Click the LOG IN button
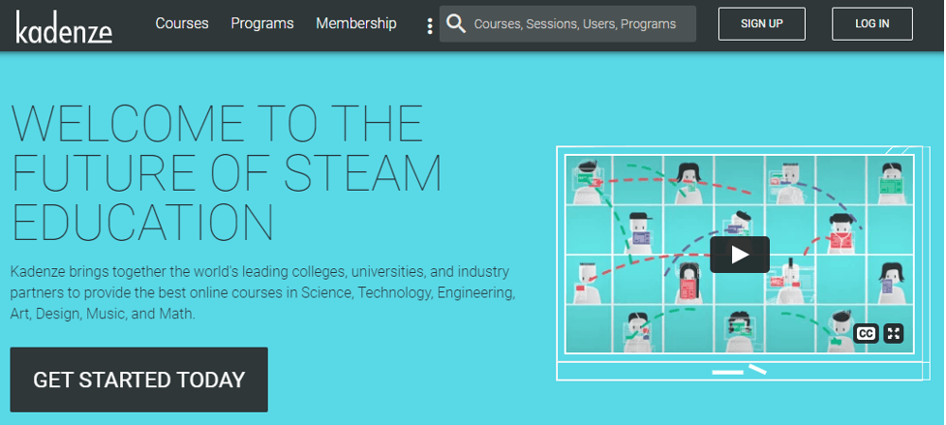 (x=871, y=24)
